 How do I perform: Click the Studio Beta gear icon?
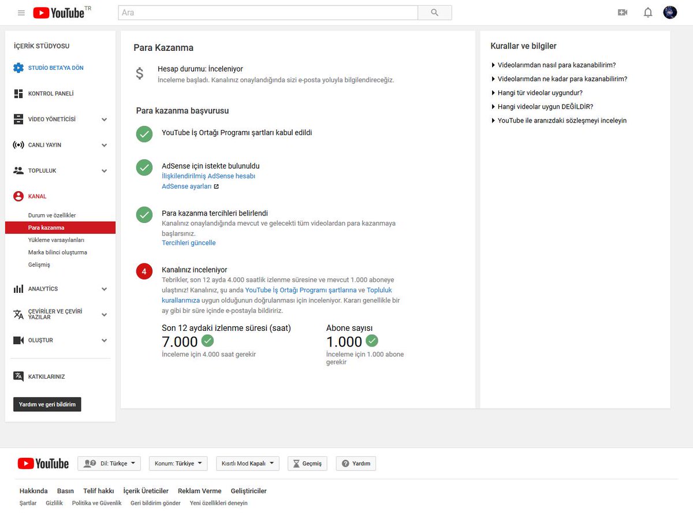tap(18, 68)
